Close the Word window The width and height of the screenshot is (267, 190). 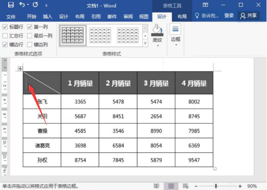click(x=258, y=5)
